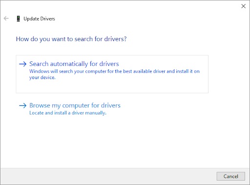Click the word 'drivers?' in the heading
Image resolution: width=250 pixels, height=185 pixels.
pyautogui.click(x=115, y=39)
